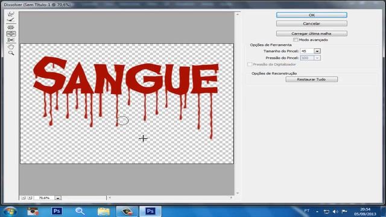The width and height of the screenshot is (386, 217).
Task: Open the Tamanho do Pincel dropdown arrow
Action: 317,51
